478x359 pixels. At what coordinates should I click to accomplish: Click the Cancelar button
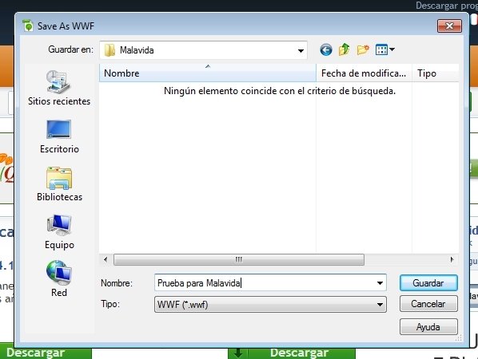[x=428, y=304]
